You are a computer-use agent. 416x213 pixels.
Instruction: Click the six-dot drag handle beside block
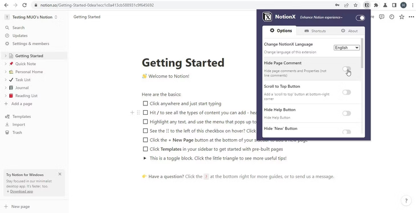click(138, 113)
